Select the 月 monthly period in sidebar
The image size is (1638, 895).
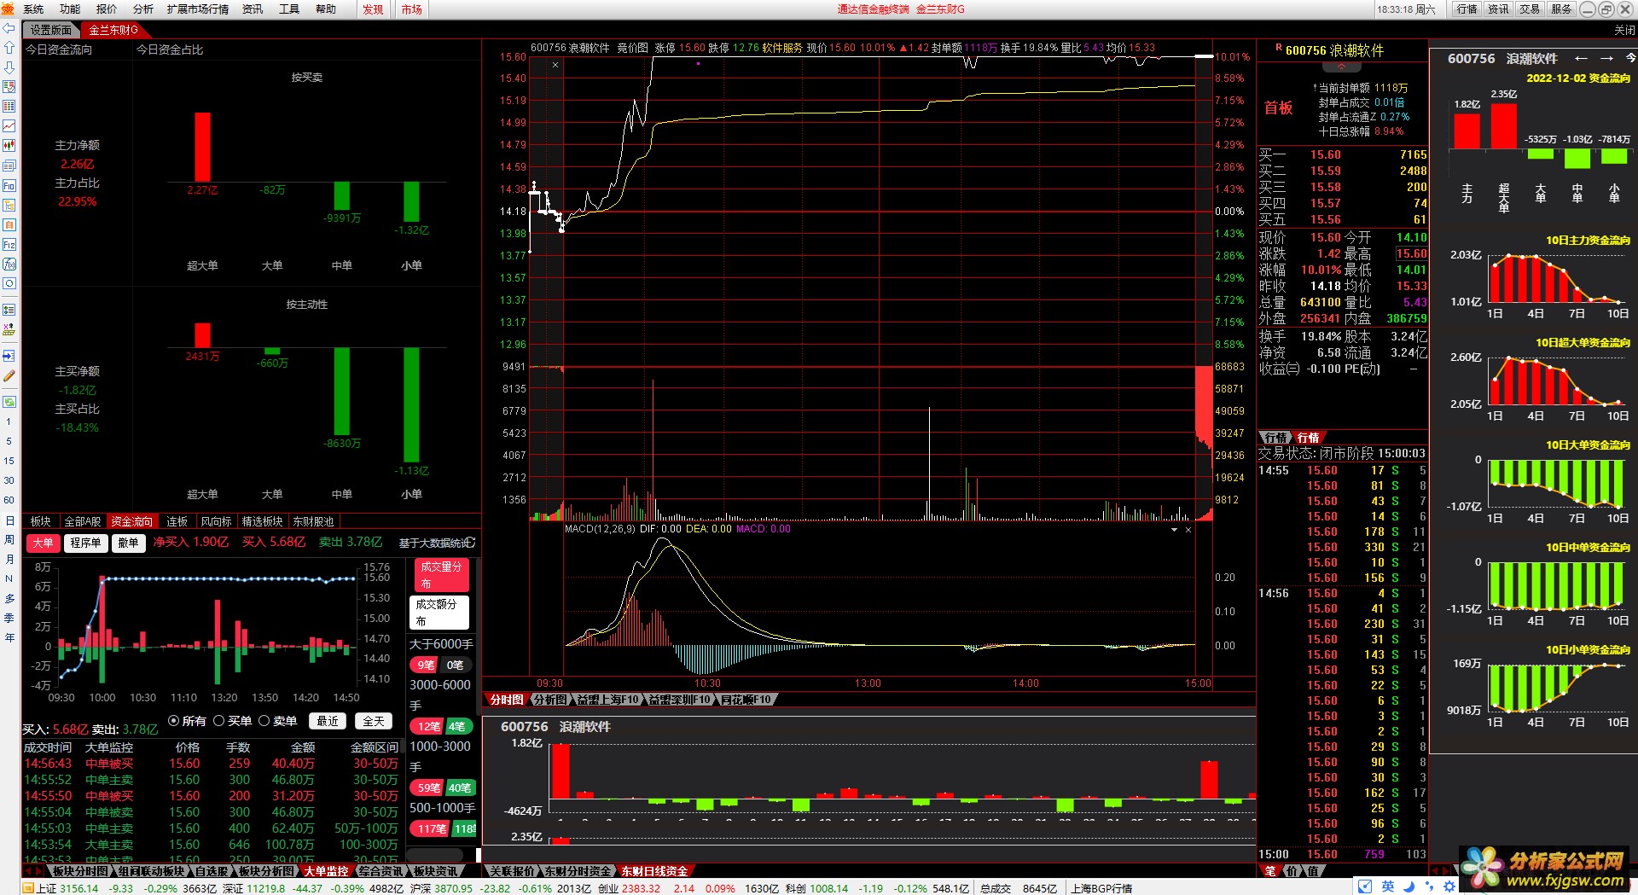pos(9,559)
